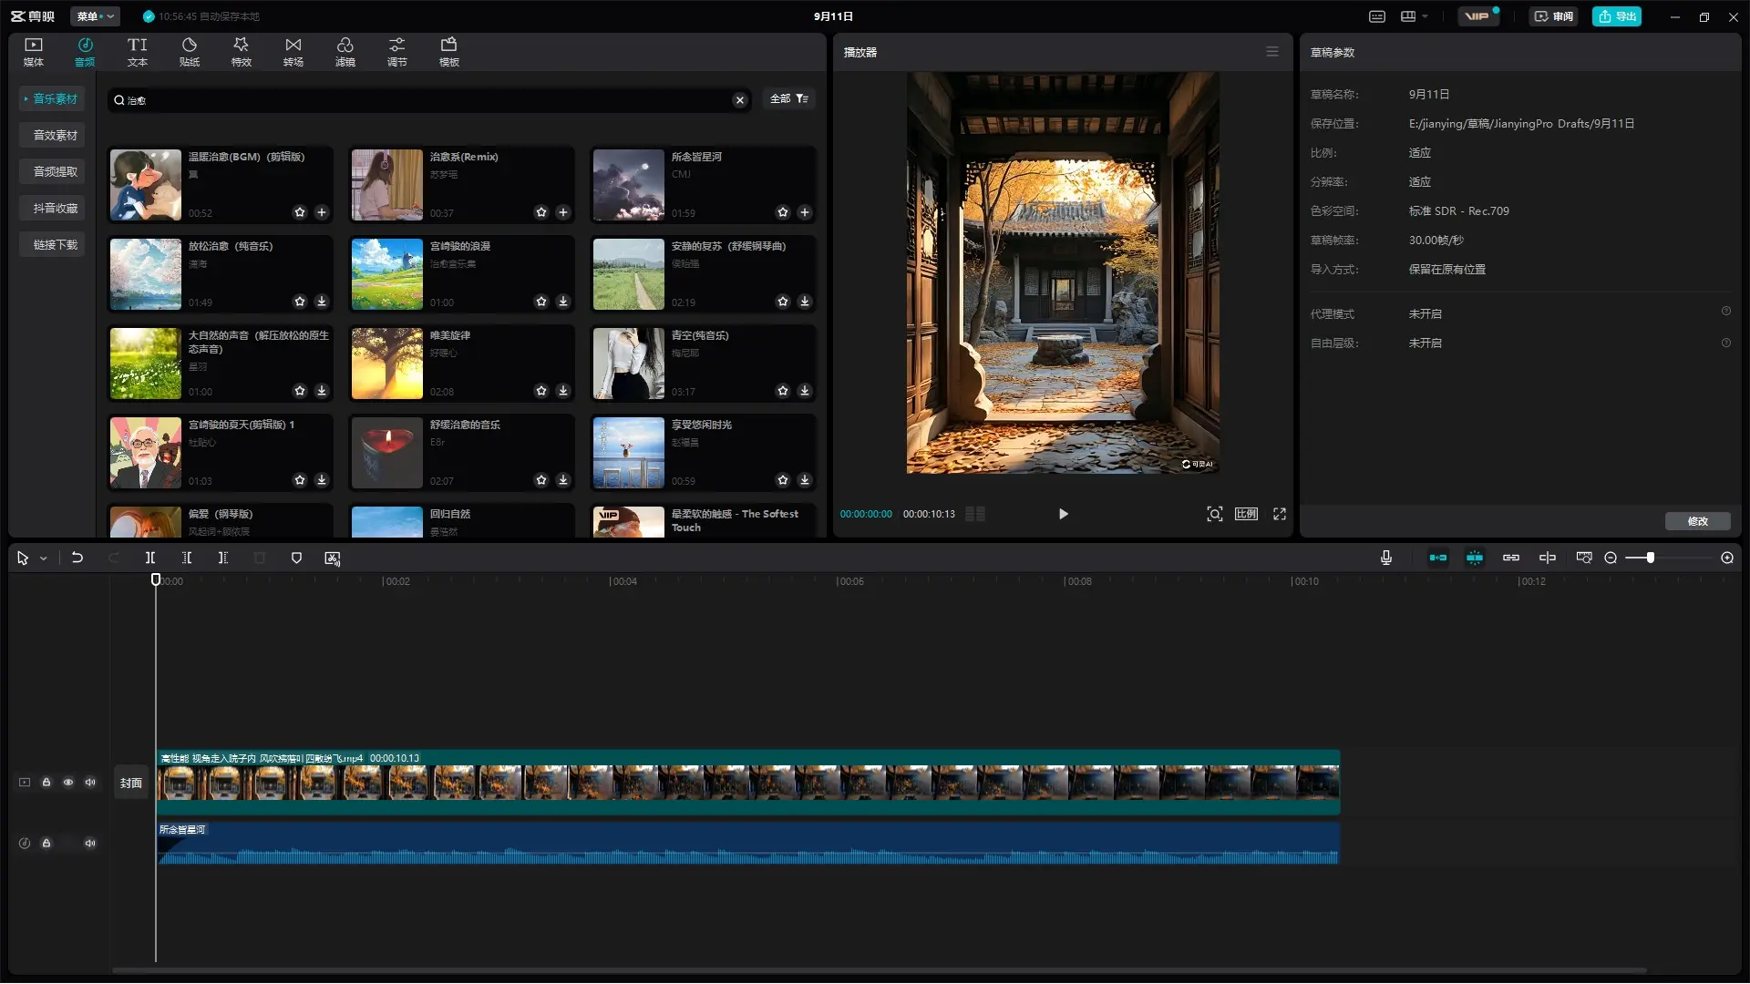Open the 菜单 dropdown menu
1750x984 pixels.
click(95, 16)
